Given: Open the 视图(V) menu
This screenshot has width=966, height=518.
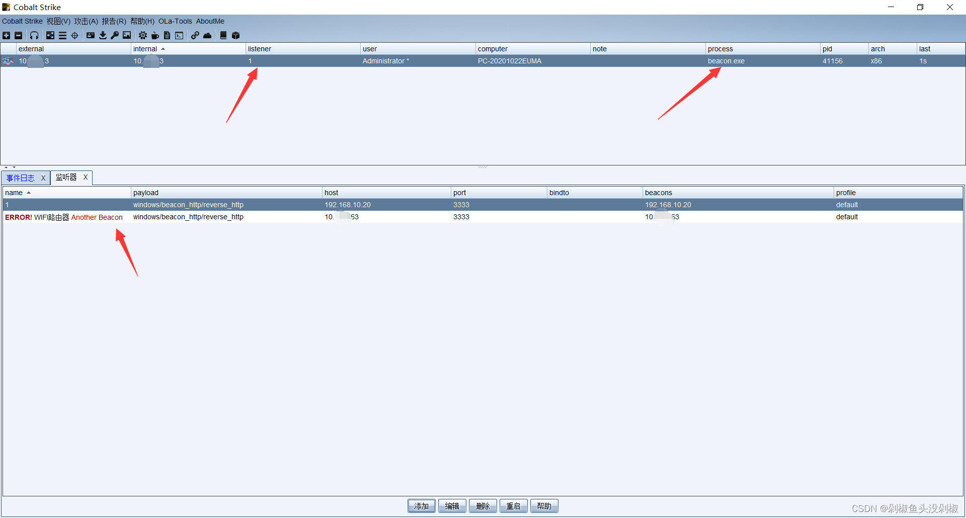Looking at the screenshot, I should click(x=58, y=21).
